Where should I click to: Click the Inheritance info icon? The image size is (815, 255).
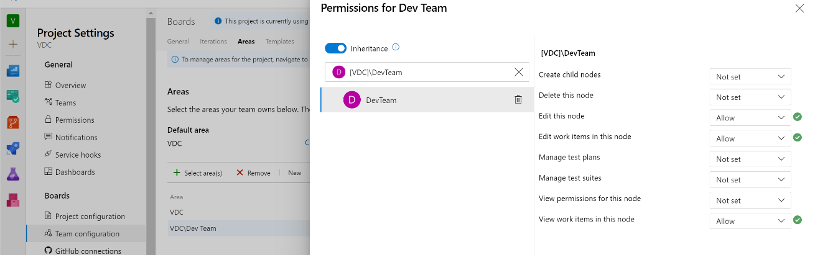tap(396, 47)
